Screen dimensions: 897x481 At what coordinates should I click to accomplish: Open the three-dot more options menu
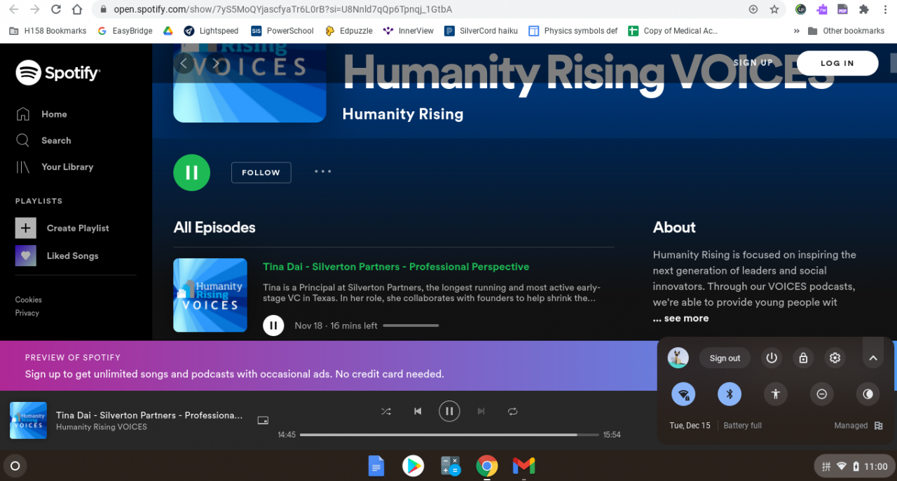(322, 172)
